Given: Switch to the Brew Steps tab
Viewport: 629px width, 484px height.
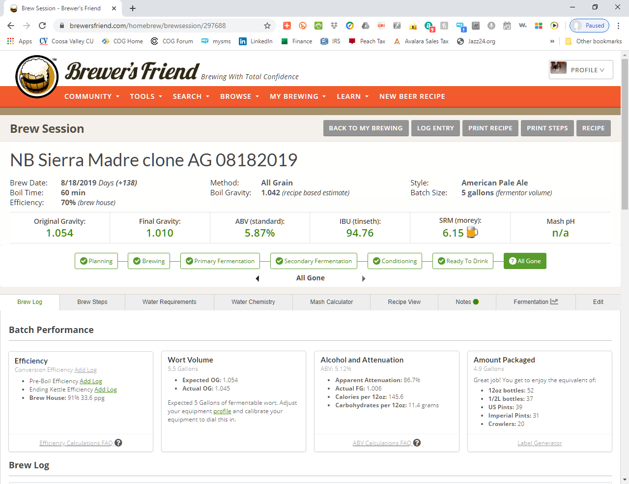Looking at the screenshot, I should point(92,302).
